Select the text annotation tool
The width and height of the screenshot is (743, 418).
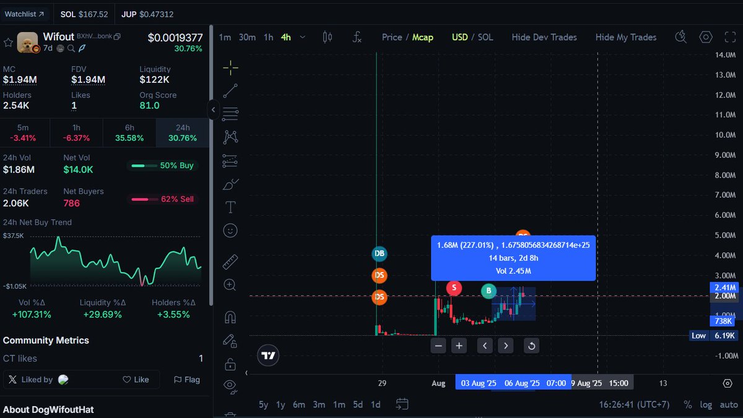pyautogui.click(x=230, y=207)
